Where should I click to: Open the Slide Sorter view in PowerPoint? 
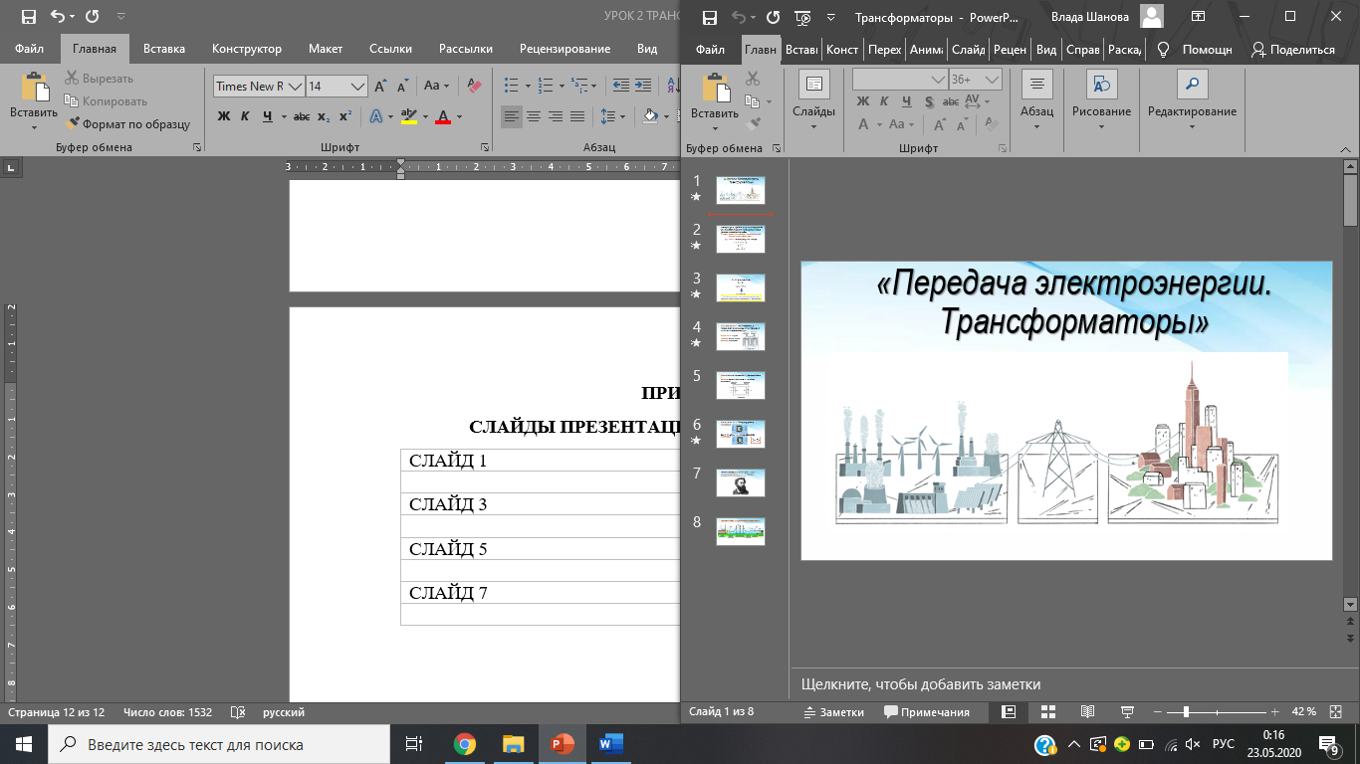[x=1047, y=712]
